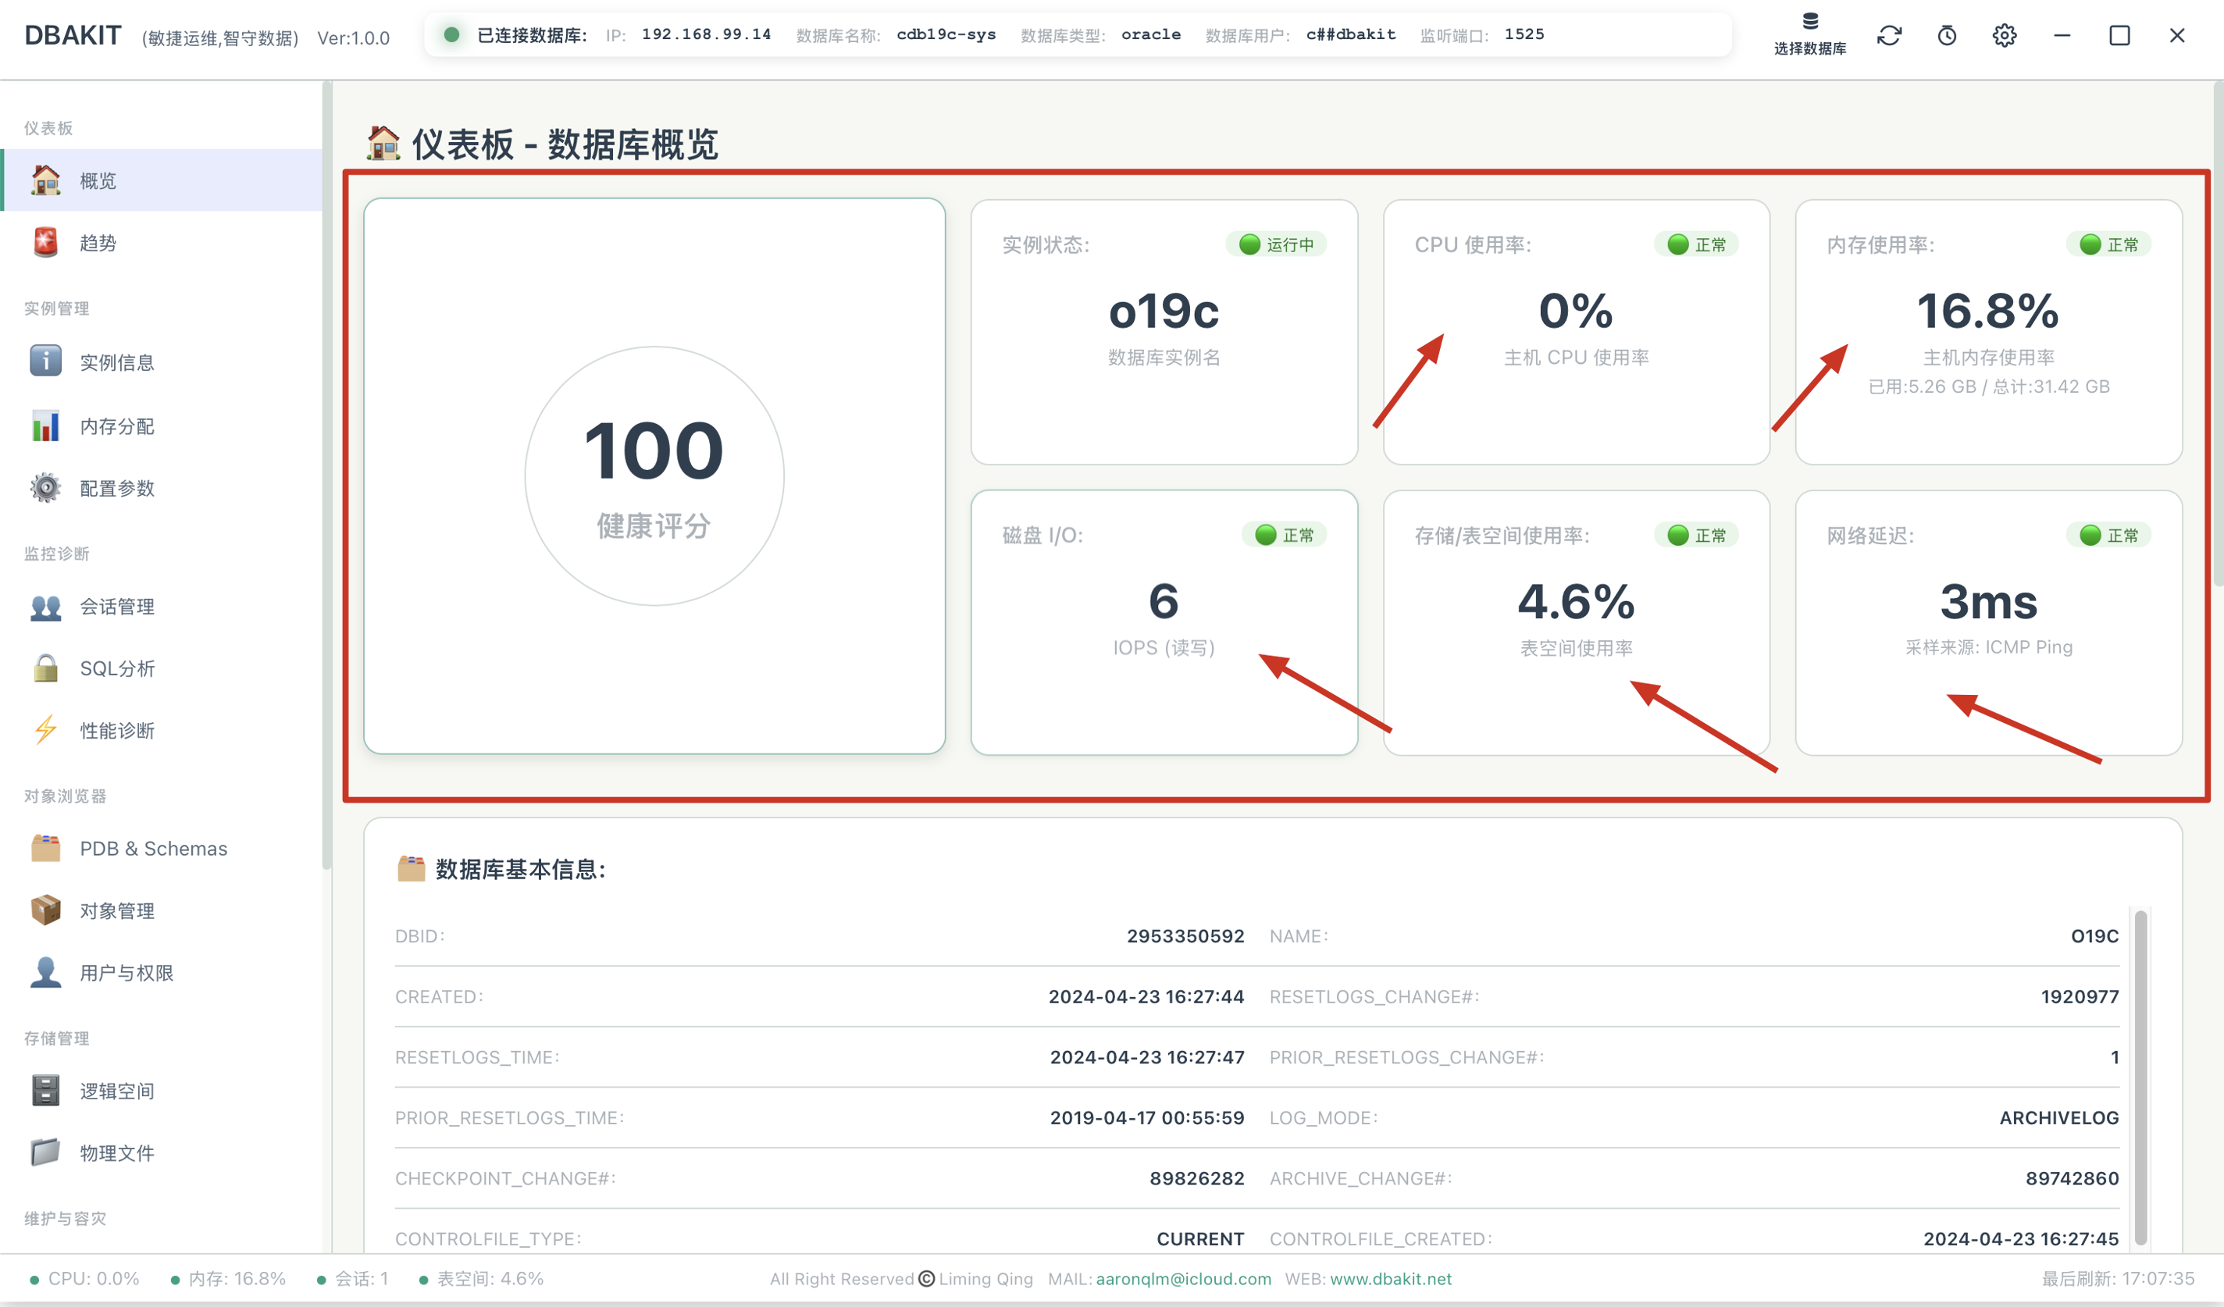
Task: Open the aaronqlm@icloud.com mail link
Action: pyautogui.click(x=1184, y=1278)
